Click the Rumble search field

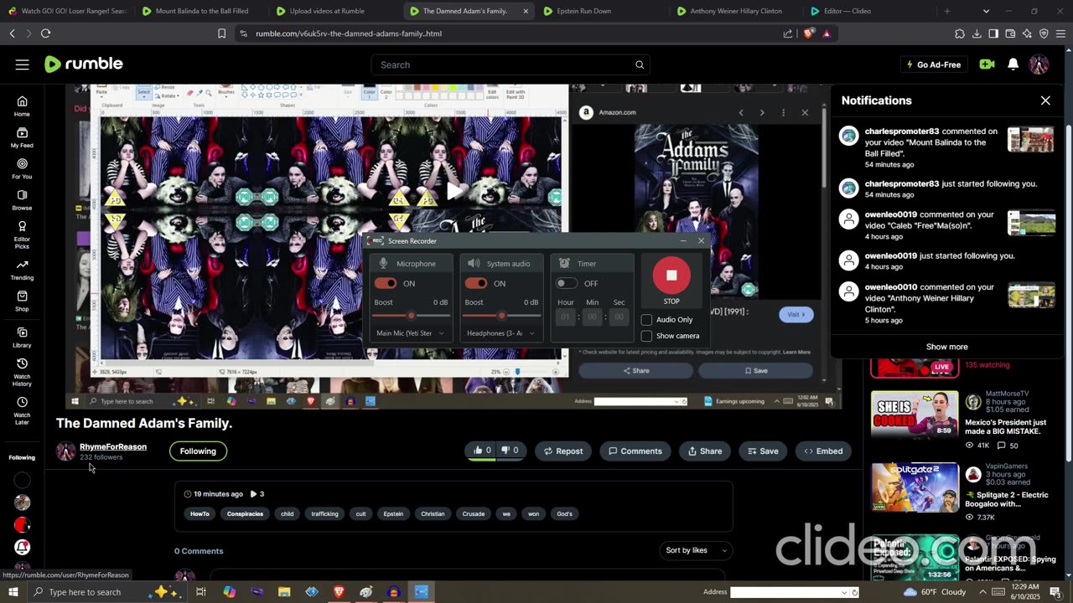(x=510, y=64)
